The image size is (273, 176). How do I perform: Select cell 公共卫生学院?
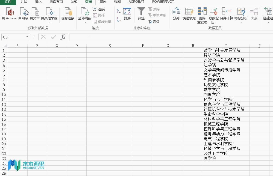226,154
